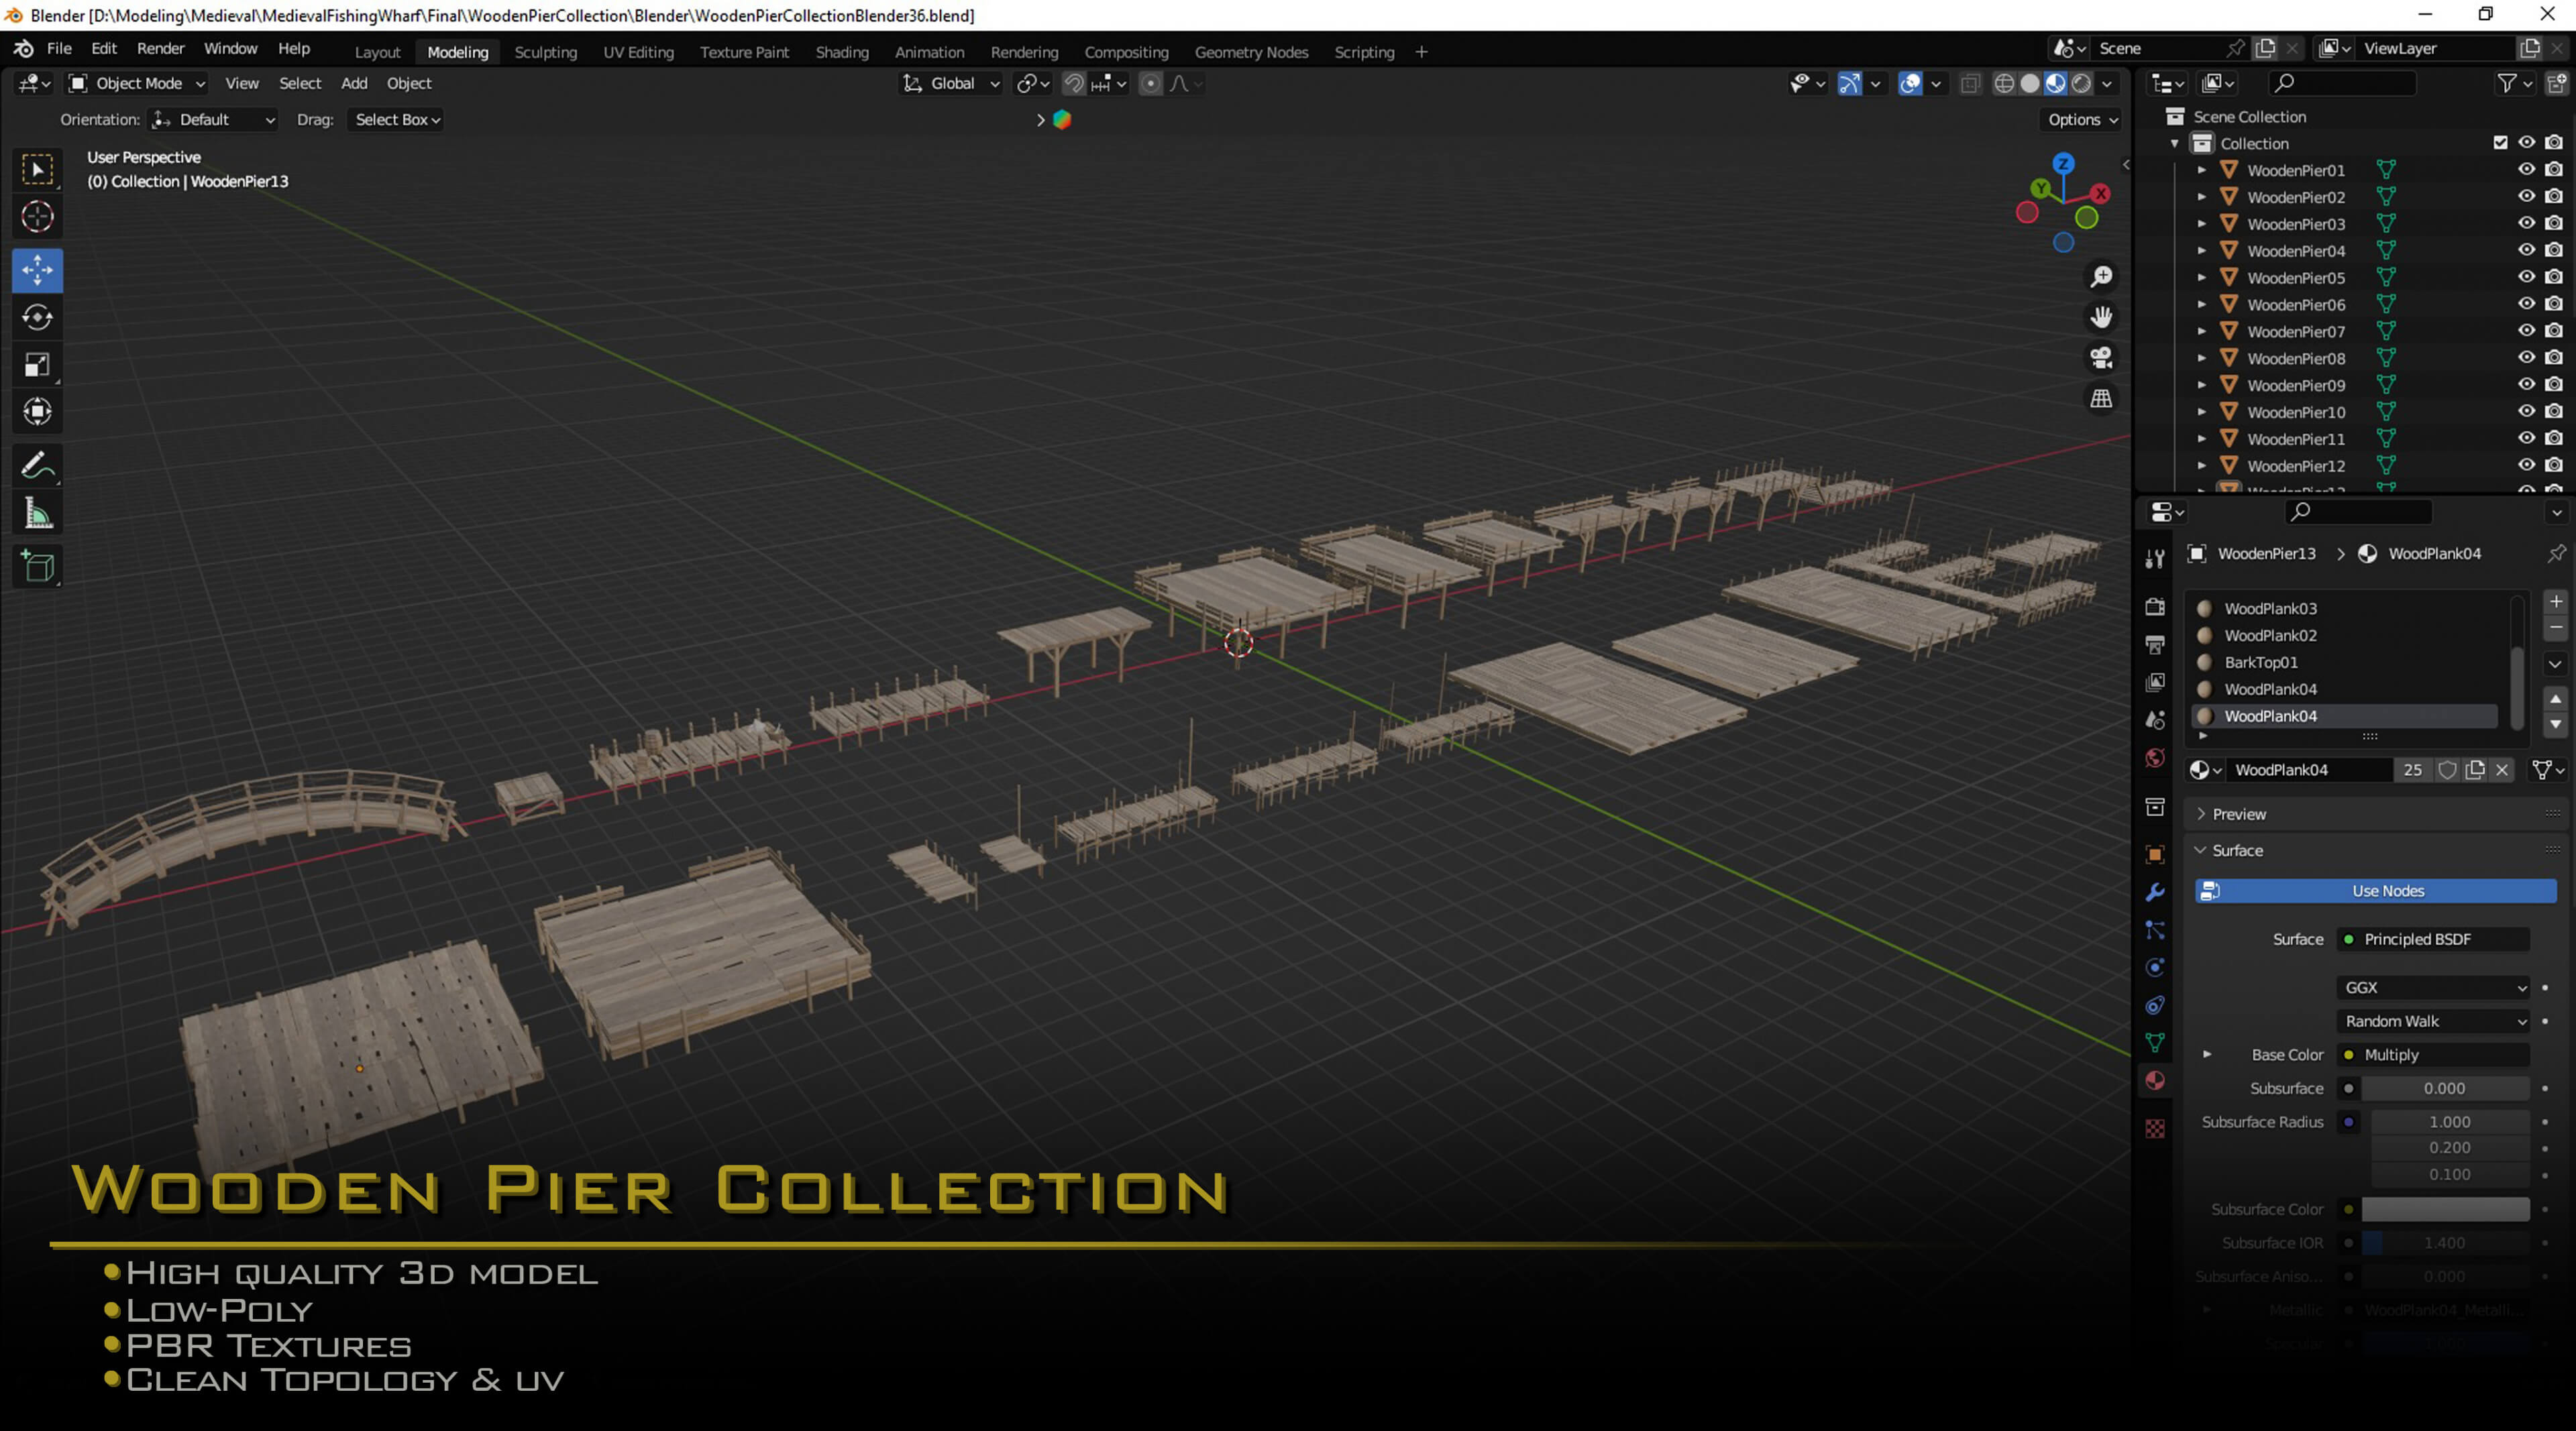Open the Output properties tab
2576x1431 pixels.
2155,644
